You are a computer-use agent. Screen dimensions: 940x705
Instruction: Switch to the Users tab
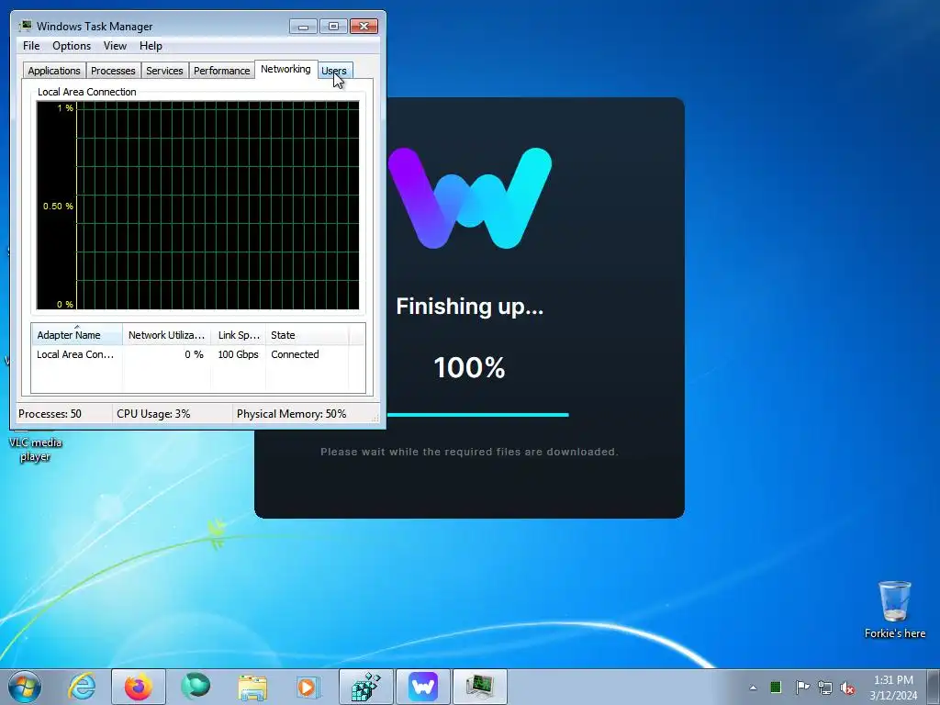[x=334, y=71]
